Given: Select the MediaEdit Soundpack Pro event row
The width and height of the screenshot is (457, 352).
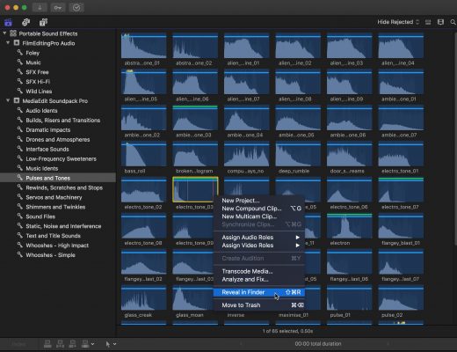Looking at the screenshot, I should pos(58,101).
